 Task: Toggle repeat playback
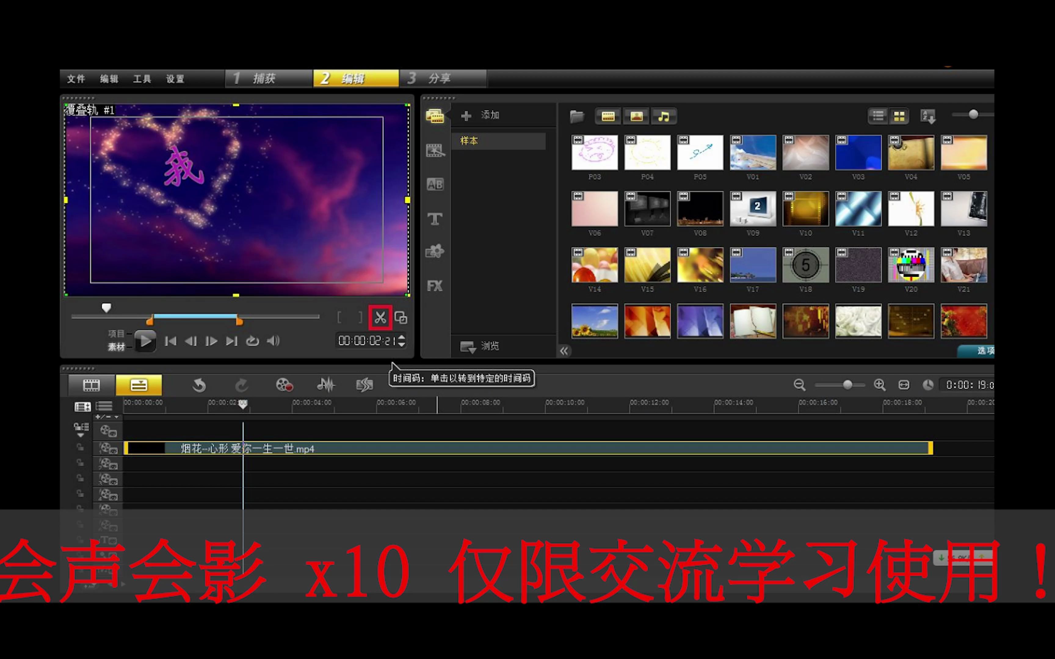point(252,341)
